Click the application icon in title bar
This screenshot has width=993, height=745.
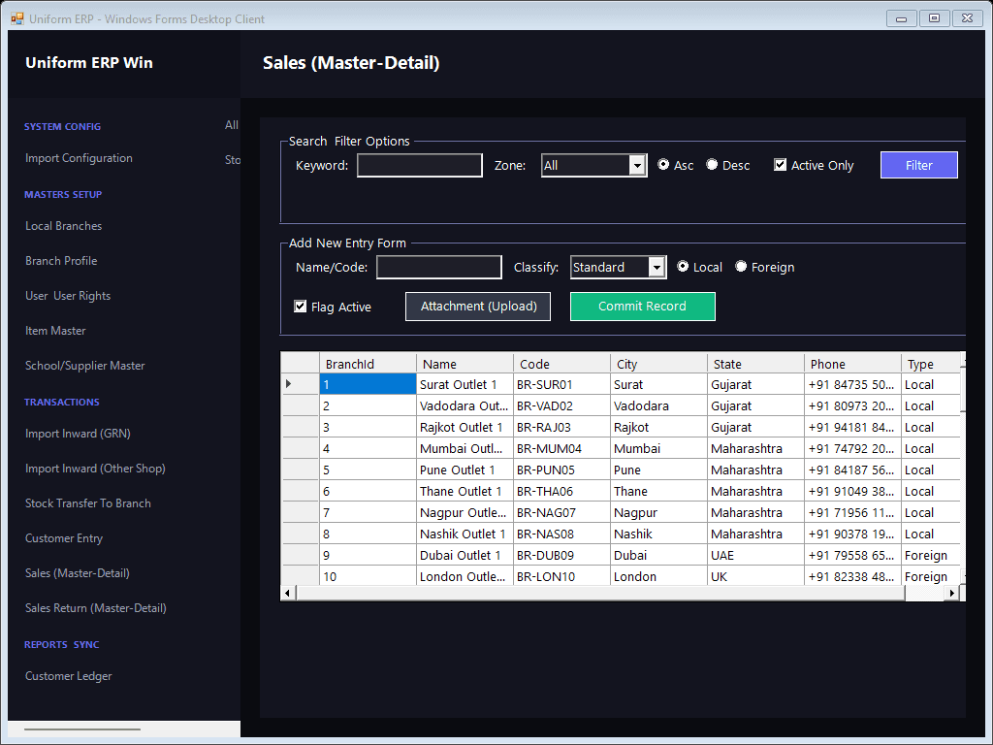17,19
